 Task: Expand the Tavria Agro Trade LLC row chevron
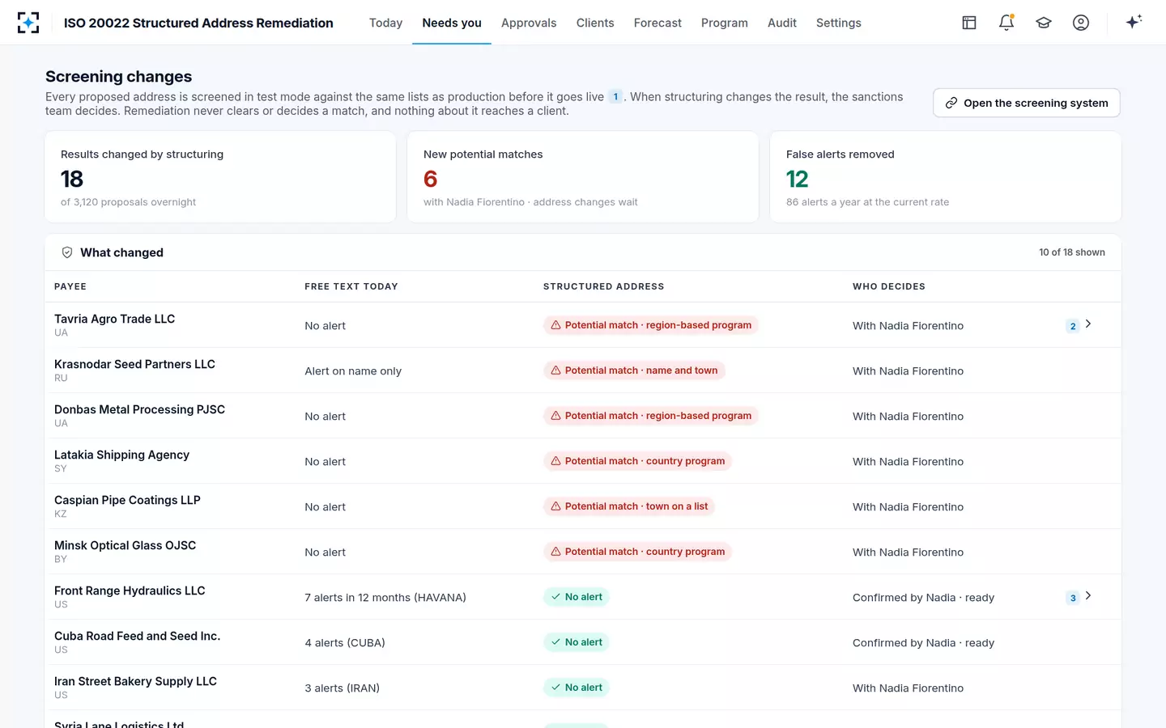click(x=1088, y=324)
